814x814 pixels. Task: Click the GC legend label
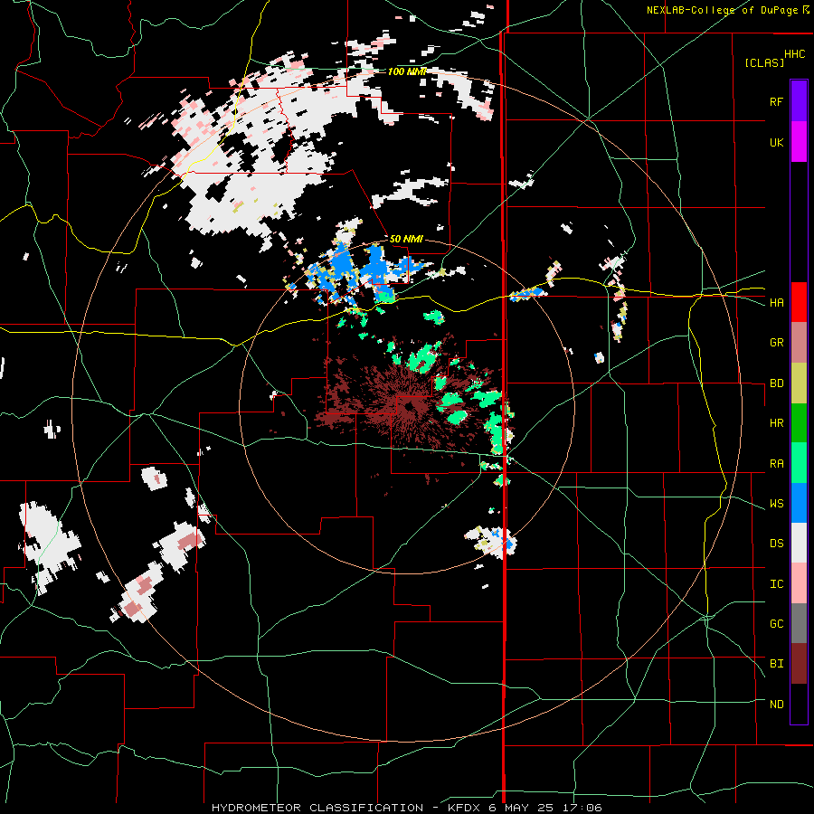776,624
